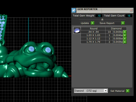Click the Set Material button label
This screenshot has height=102, width=136.
(x=117, y=91)
